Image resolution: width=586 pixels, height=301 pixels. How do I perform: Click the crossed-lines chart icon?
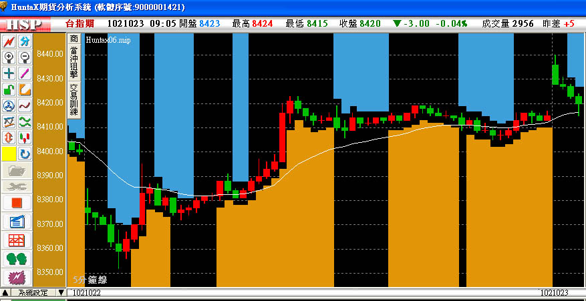tap(9, 121)
